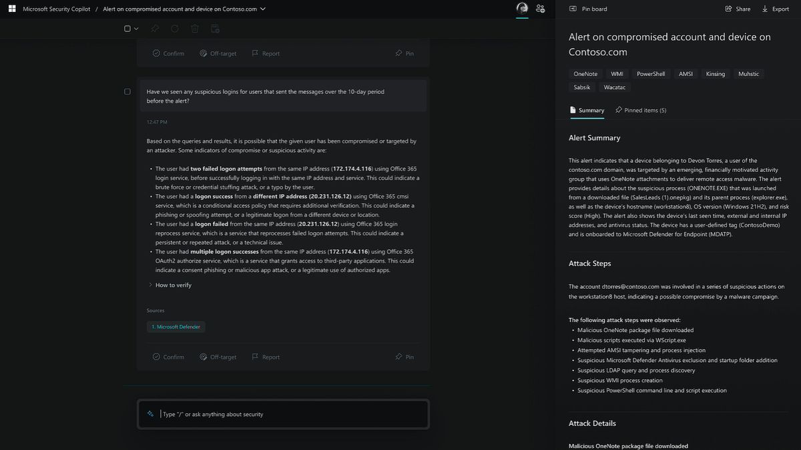Click the sparkle prompt icon in the input box
801x450 pixels.
150,414
